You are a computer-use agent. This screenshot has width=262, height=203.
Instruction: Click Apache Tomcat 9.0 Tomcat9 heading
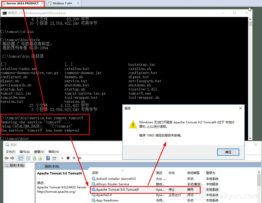pyautogui.click(x=60, y=173)
